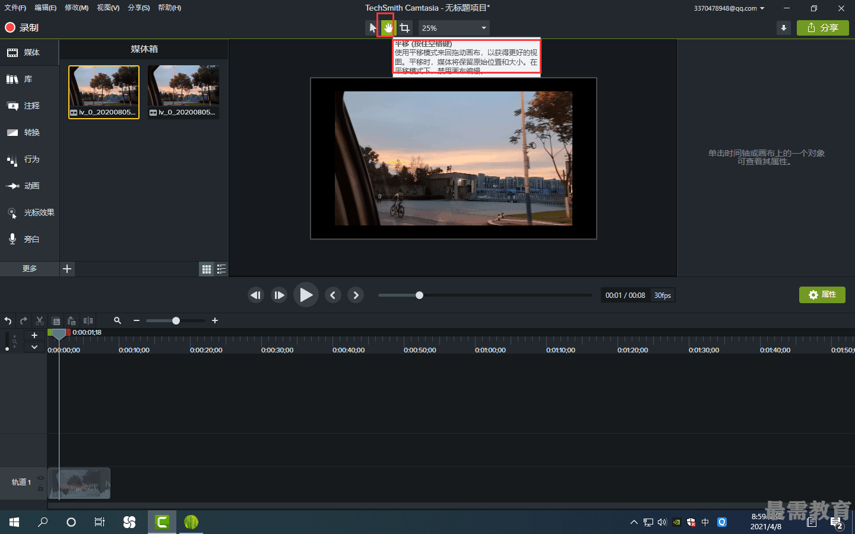Open the 转换 transitions panel
Screen dimensions: 855x534
[30, 132]
